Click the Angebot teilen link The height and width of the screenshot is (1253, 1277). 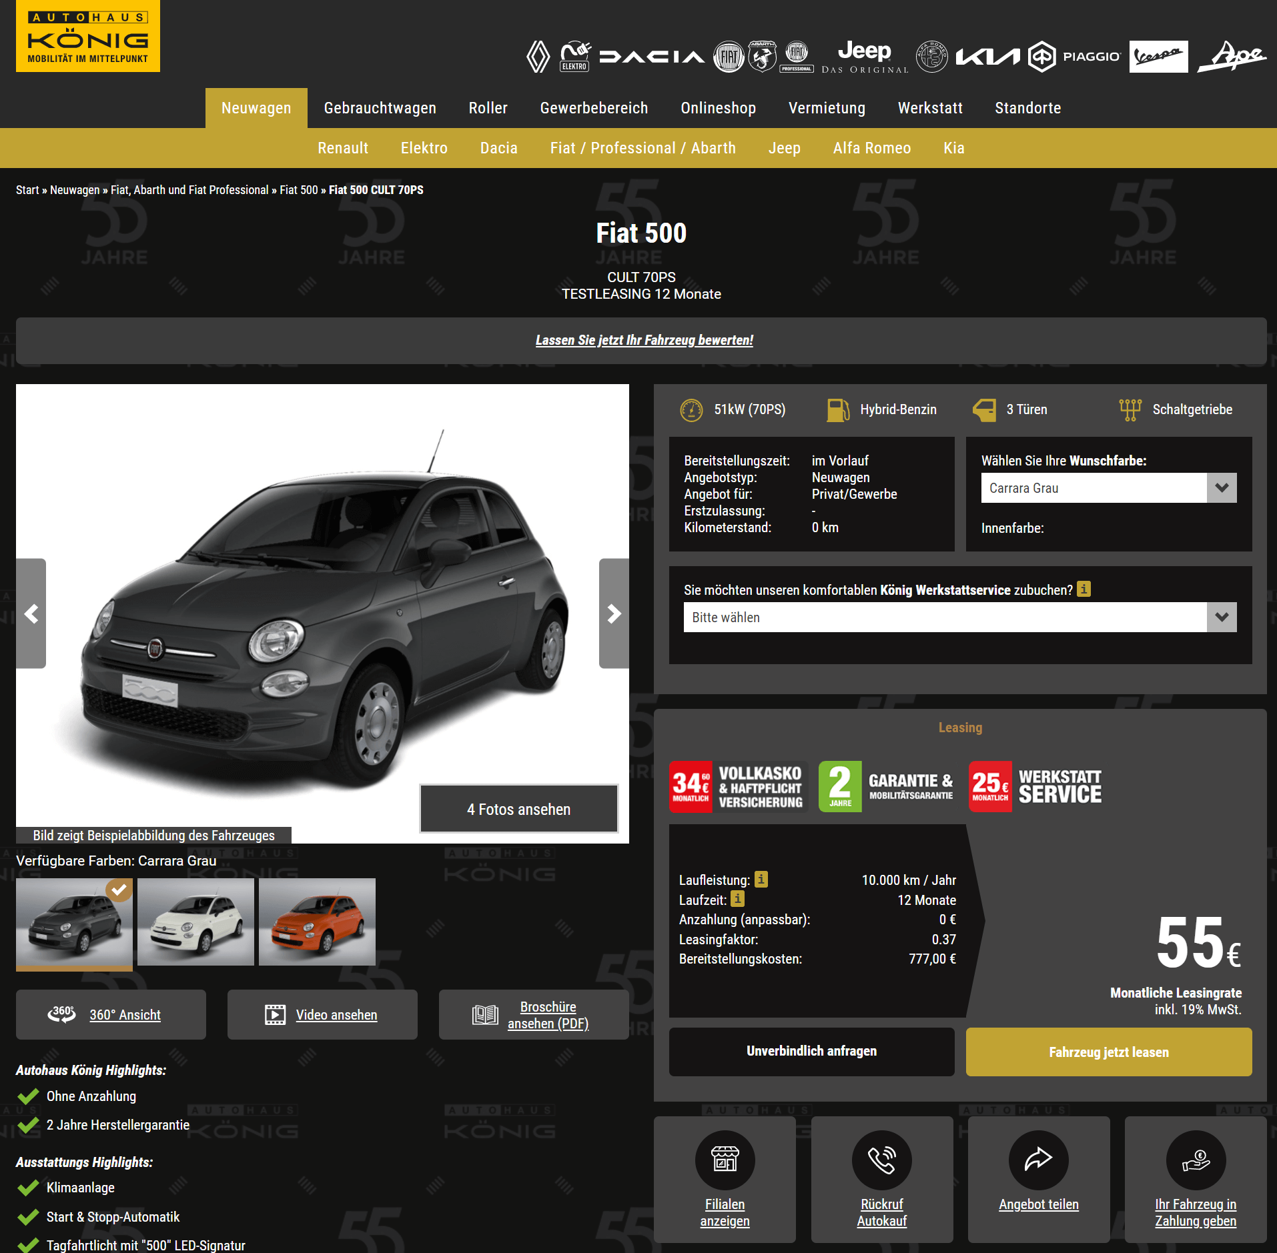click(x=1038, y=1204)
